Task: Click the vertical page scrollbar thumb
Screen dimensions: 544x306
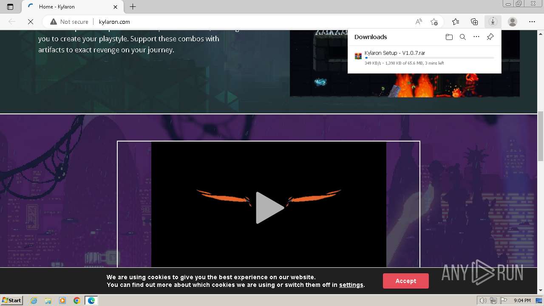Action: [541, 136]
